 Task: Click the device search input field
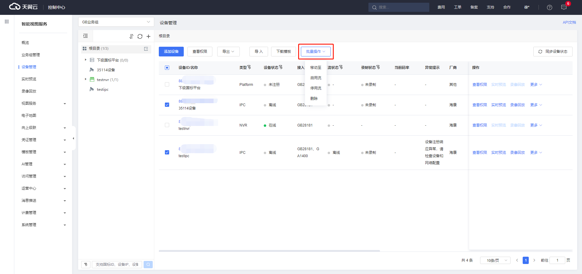(117, 265)
